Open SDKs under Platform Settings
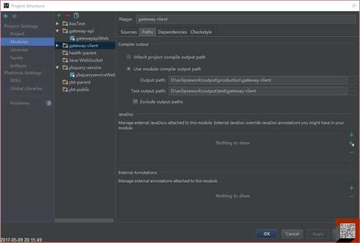The image size is (360, 243). tap(16, 80)
